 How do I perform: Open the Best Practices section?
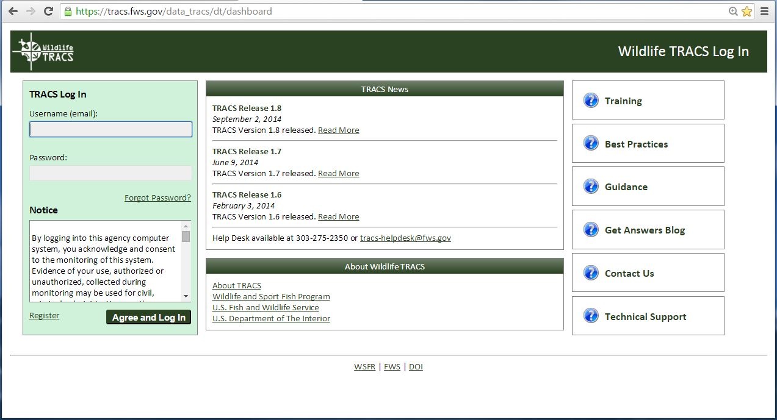[x=648, y=143]
